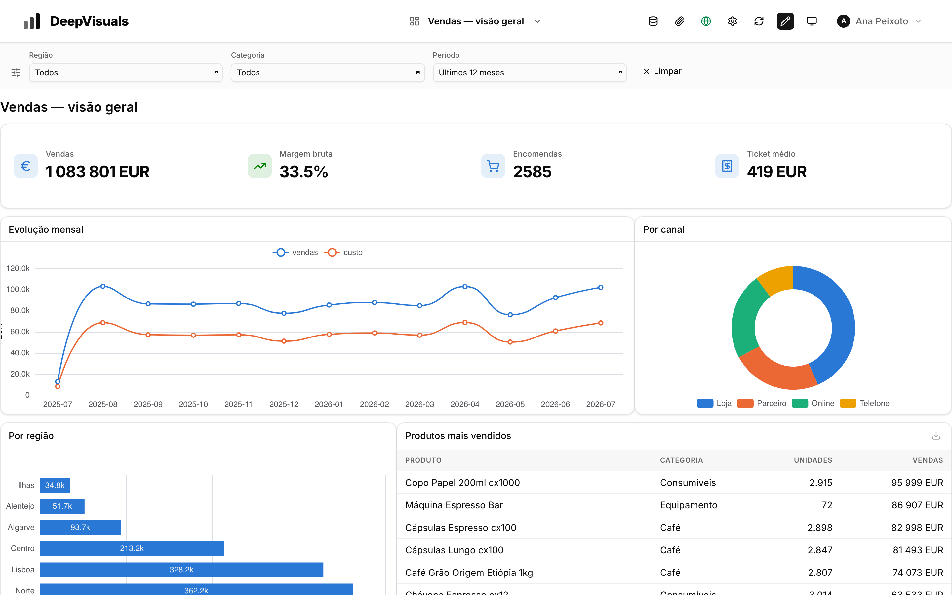The width and height of the screenshot is (952, 595).
Task: Sort by the CATEGORIA column header
Action: (681, 460)
